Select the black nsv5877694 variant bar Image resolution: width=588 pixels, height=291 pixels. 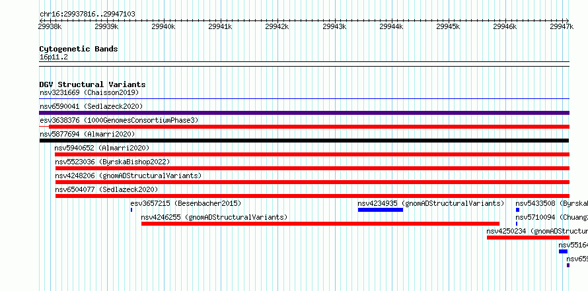(x=304, y=141)
